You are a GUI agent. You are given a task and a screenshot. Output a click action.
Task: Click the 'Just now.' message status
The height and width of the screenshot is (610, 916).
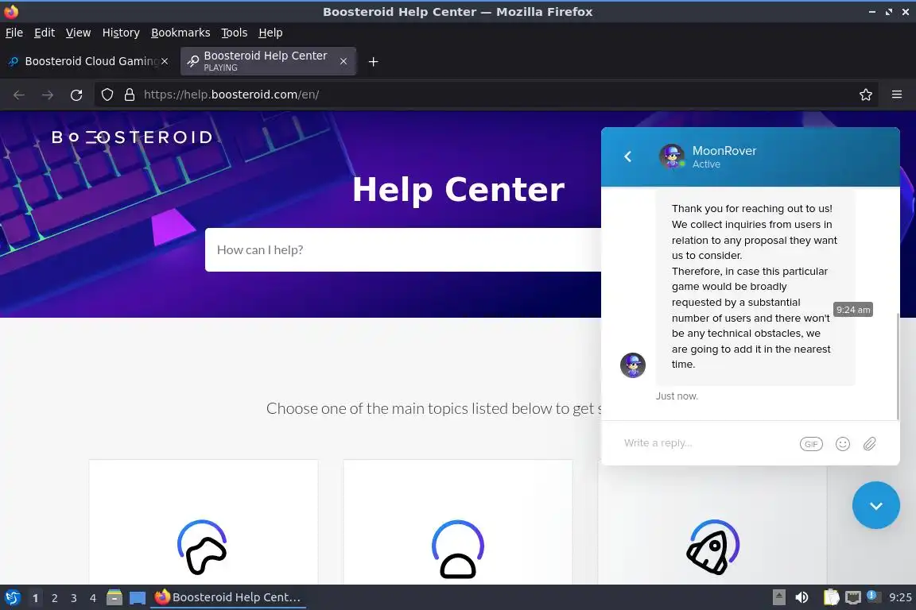pos(677,396)
